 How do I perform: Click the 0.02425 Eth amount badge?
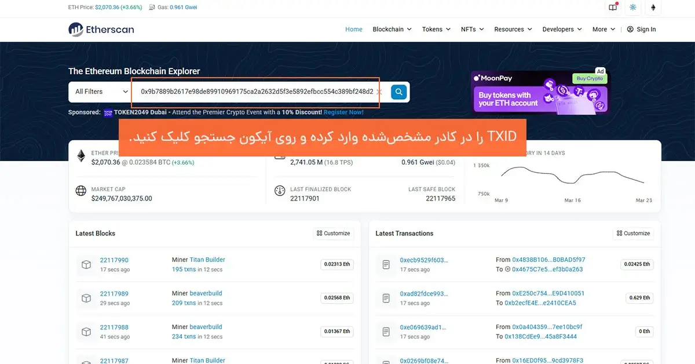[x=637, y=264]
